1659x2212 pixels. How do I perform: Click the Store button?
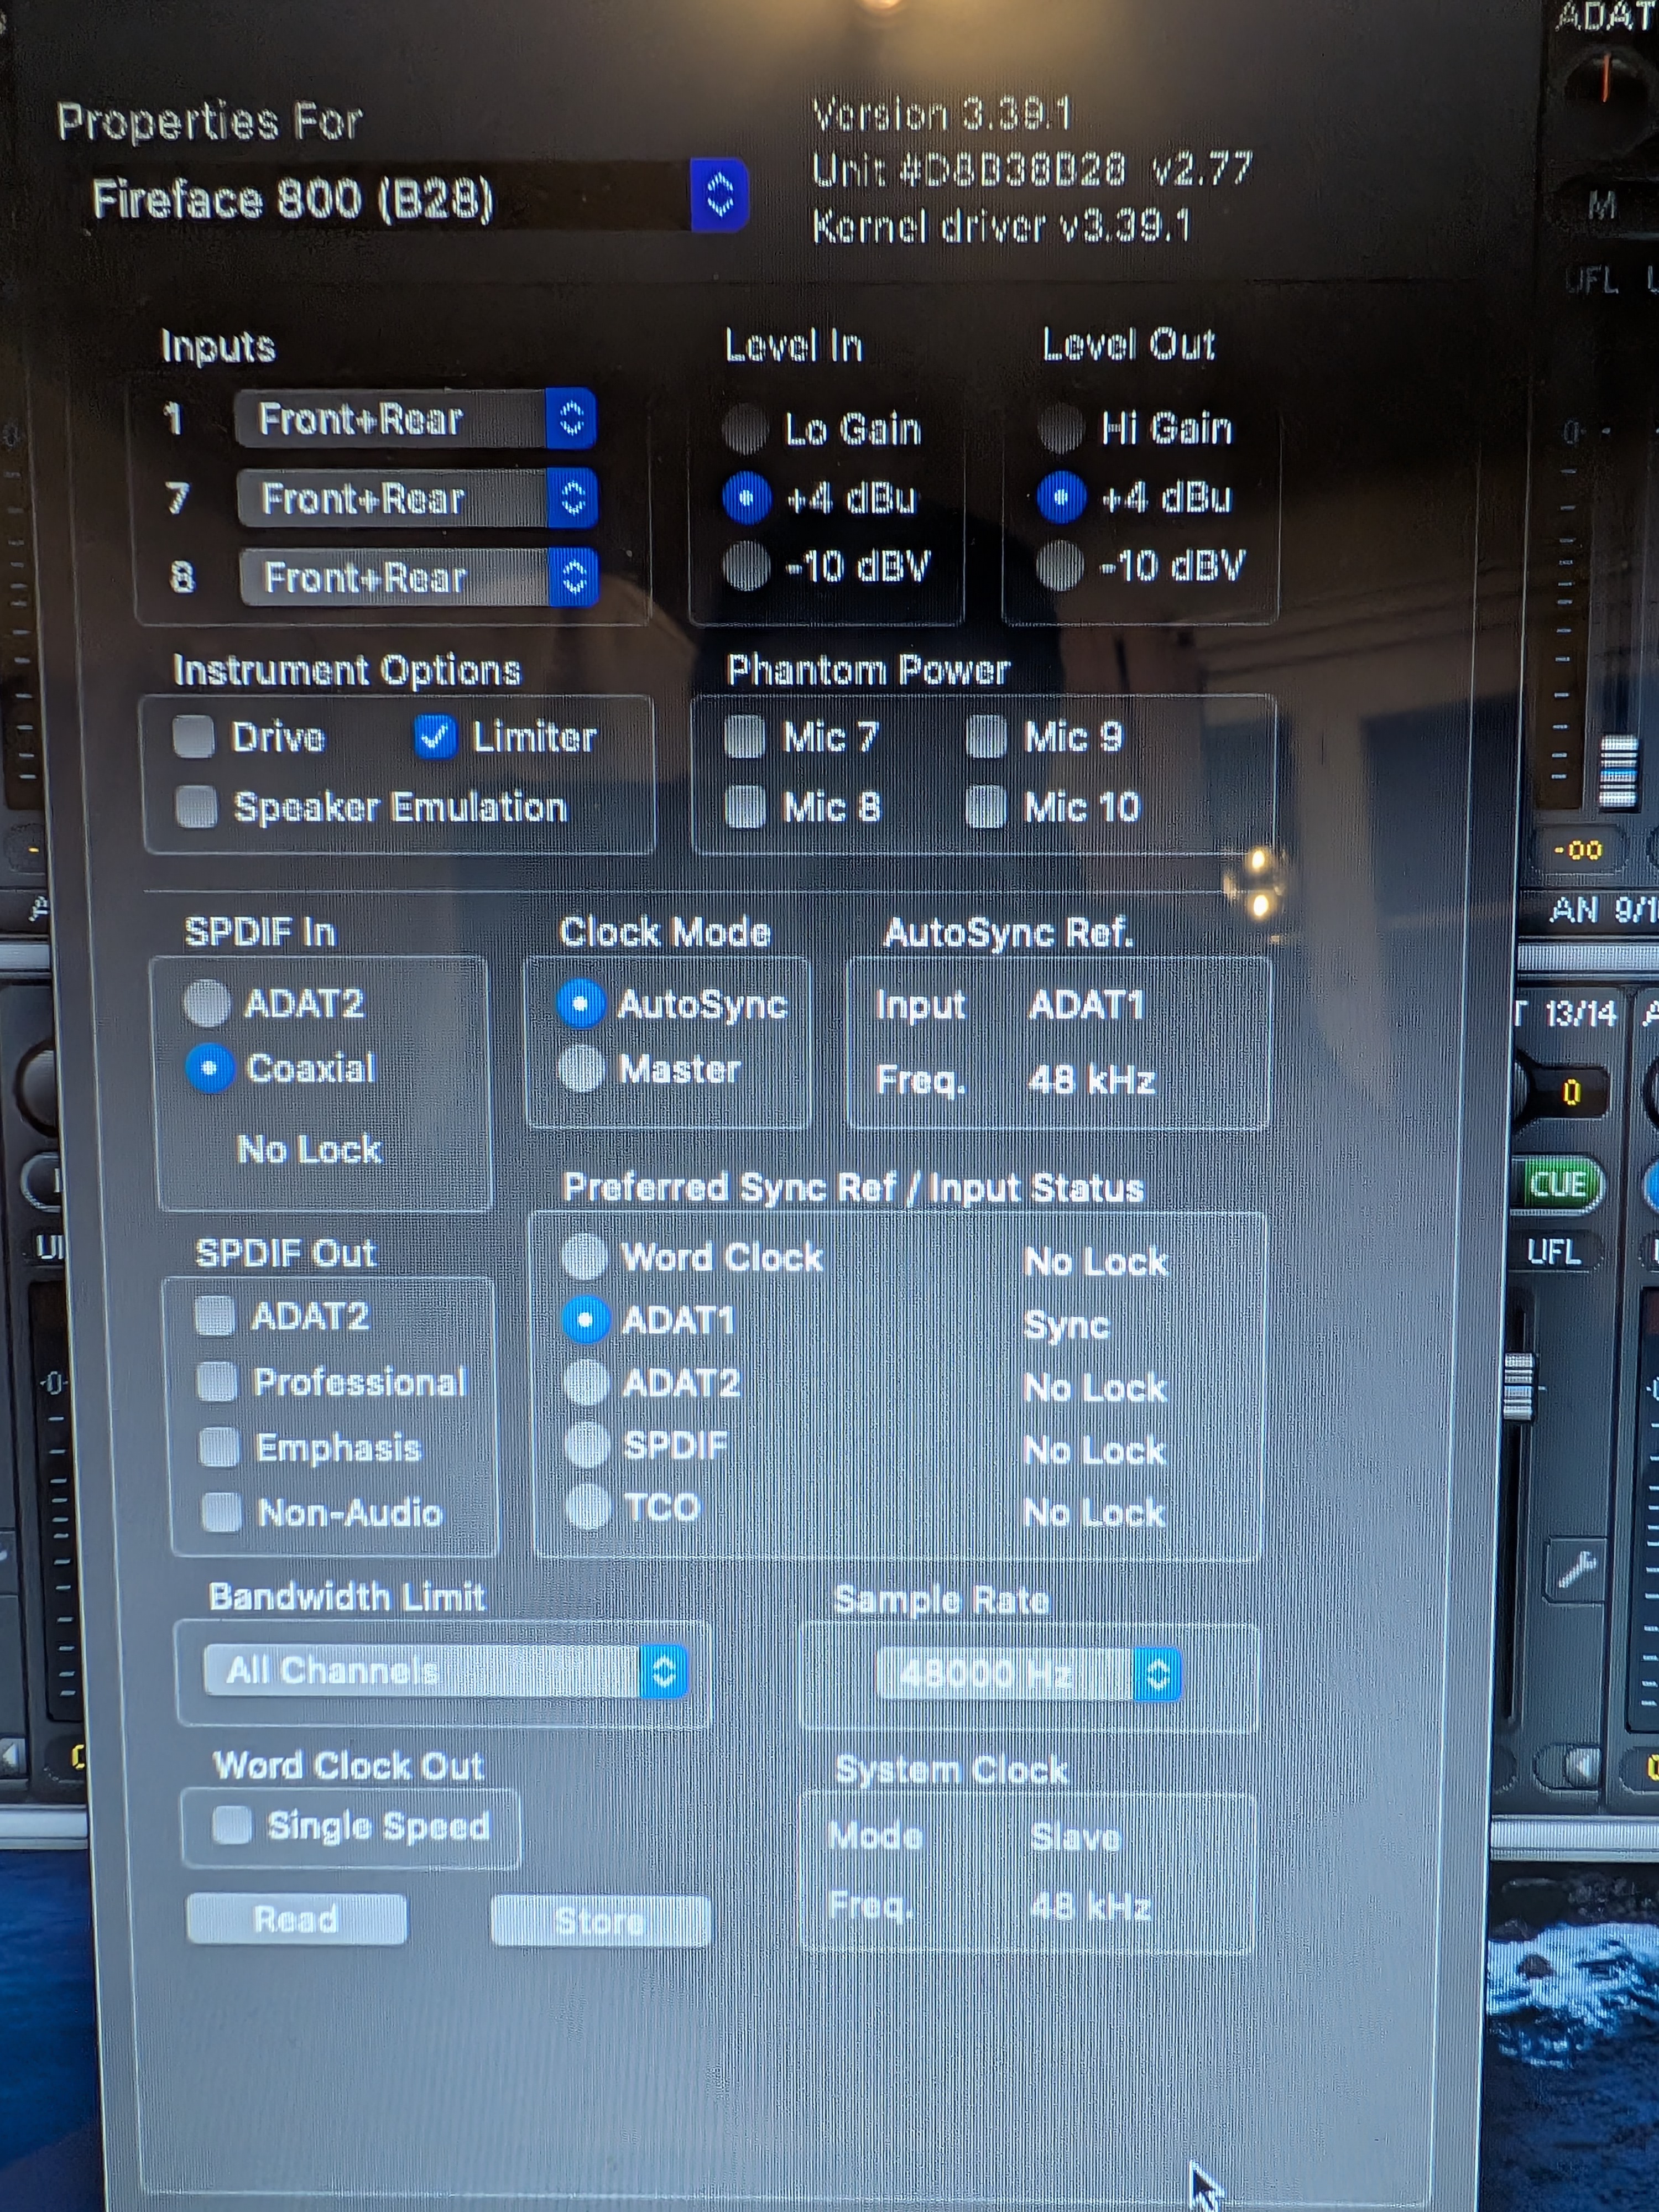(600, 1921)
